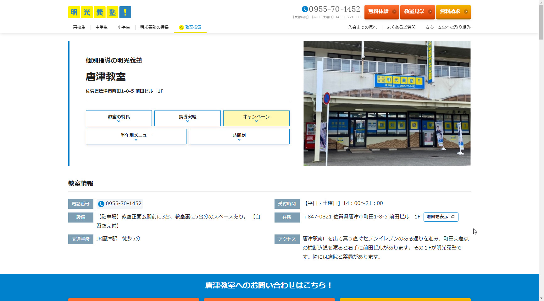Click 設備 label
Viewport: 544px width, 301px height.
tap(81, 218)
